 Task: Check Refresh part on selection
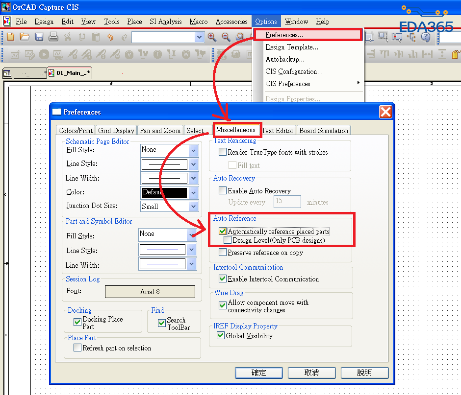pyautogui.click(x=77, y=348)
